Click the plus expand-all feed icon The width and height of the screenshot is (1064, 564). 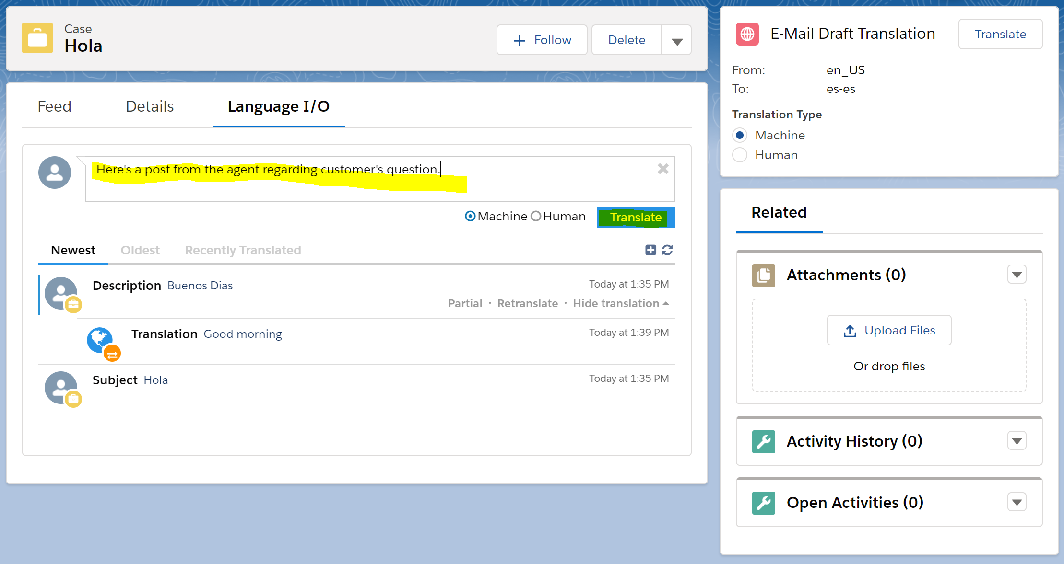pos(650,250)
